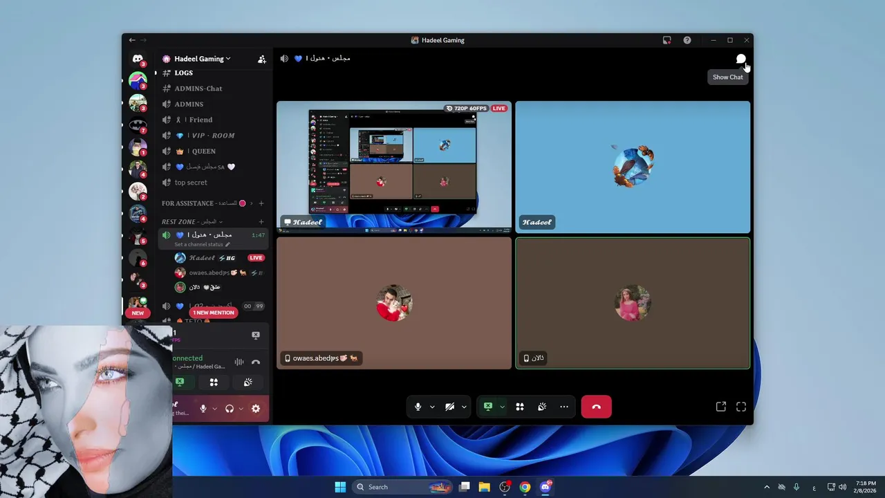Viewport: 885px width, 498px height.
Task: Jump to 1 NEW MENTION pill
Action: (214, 313)
